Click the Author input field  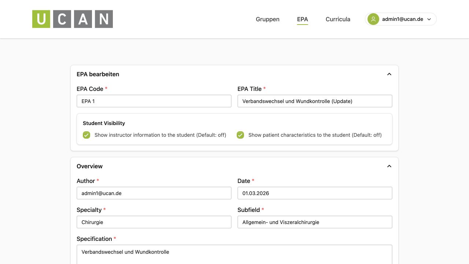[154, 193]
